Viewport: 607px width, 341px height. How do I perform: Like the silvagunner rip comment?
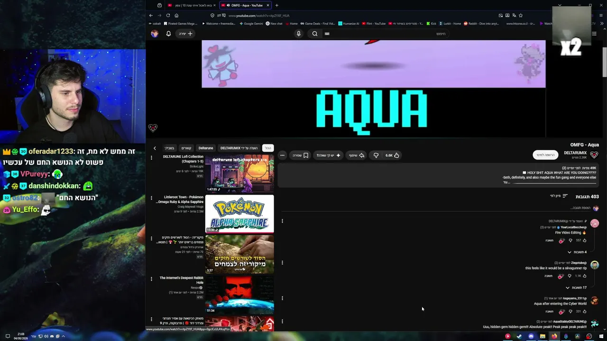click(x=584, y=276)
